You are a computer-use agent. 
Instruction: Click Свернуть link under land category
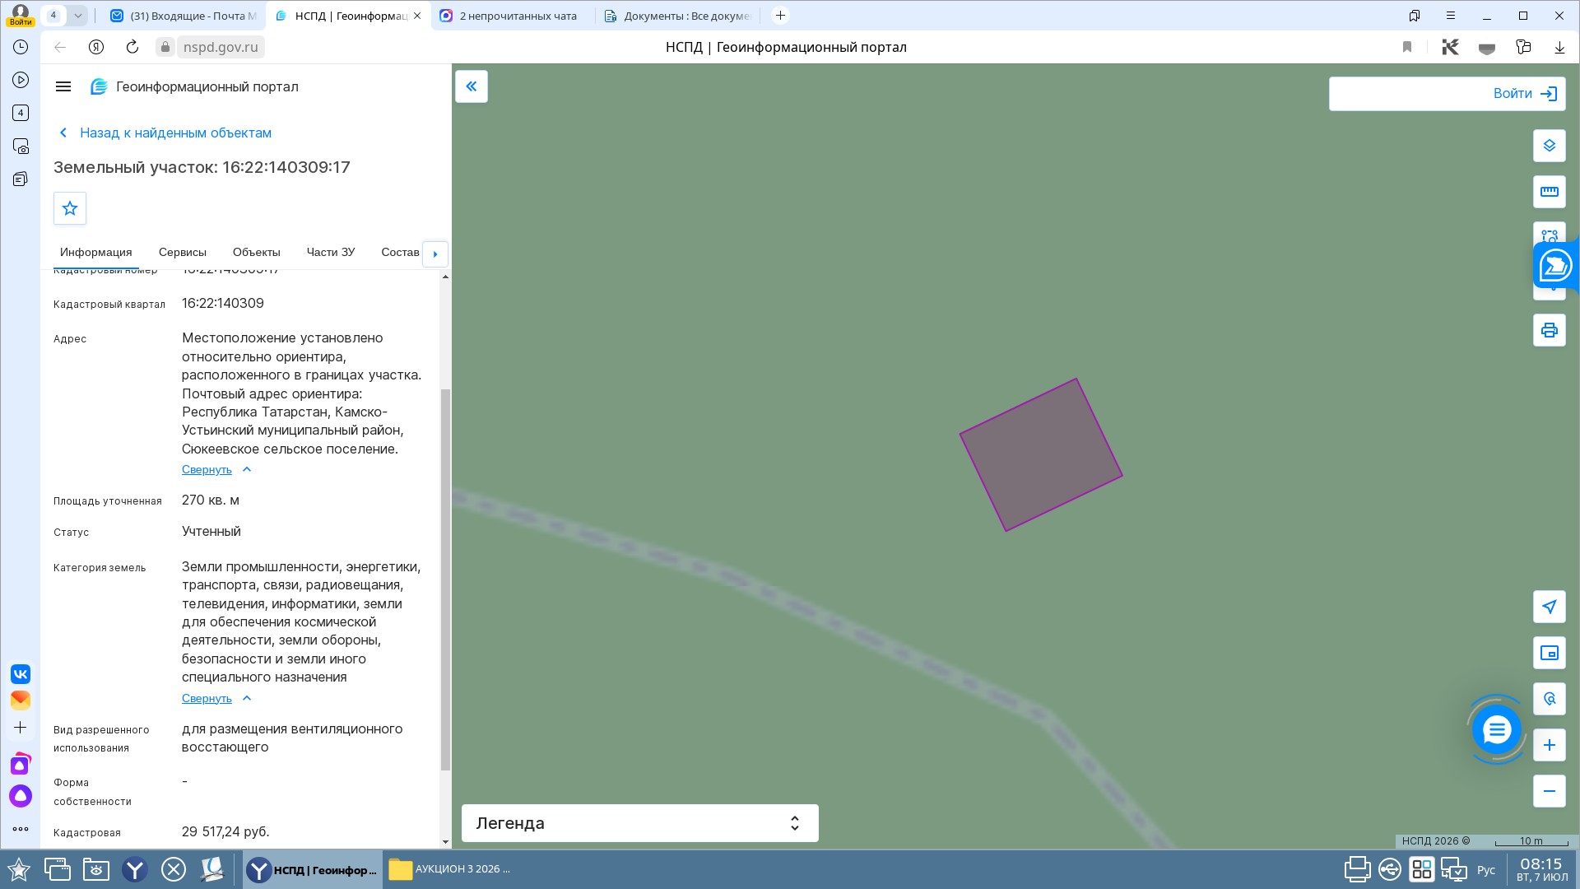point(207,698)
